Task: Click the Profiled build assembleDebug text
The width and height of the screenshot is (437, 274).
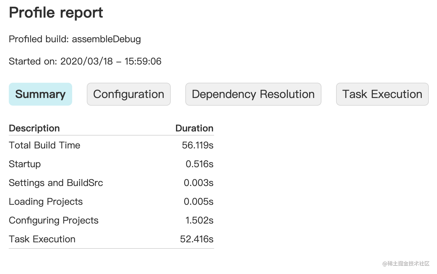Action: (75, 39)
